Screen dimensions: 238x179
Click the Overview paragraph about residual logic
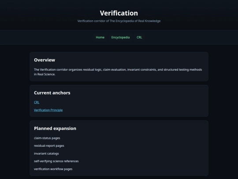[x=118, y=72]
